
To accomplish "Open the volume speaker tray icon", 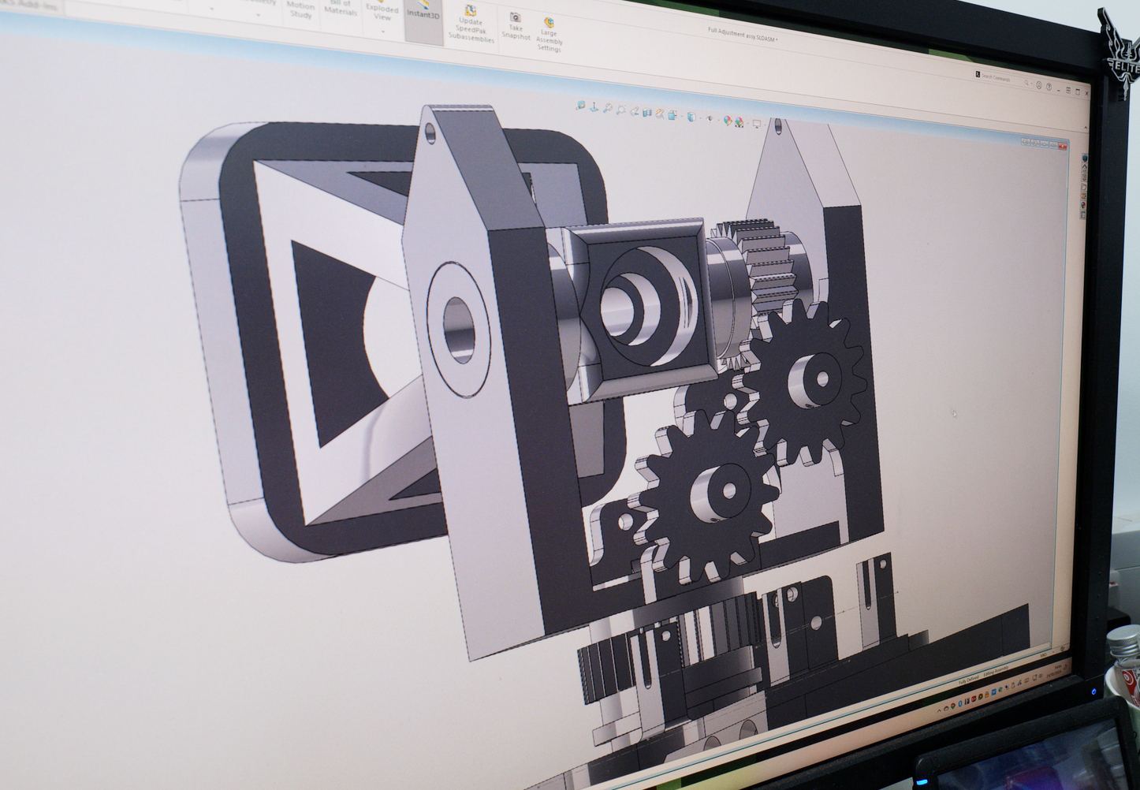I will click(1041, 676).
